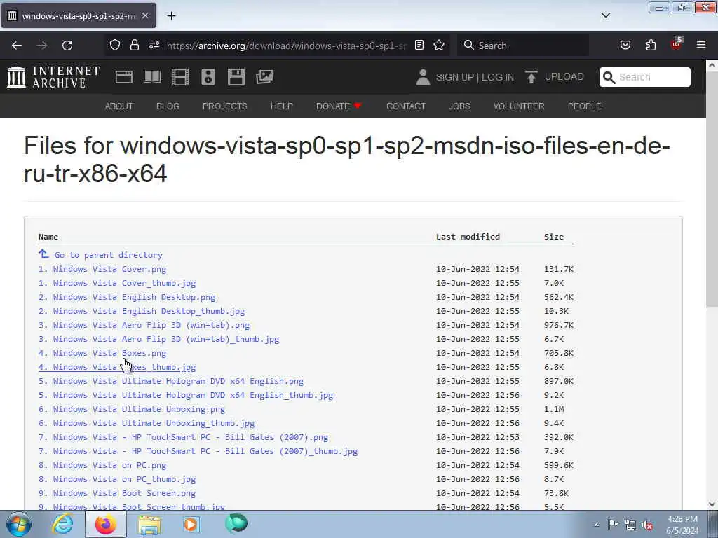This screenshot has height=538, width=718.
Task: Open the Firefox hamburger menu
Action: tap(701, 45)
